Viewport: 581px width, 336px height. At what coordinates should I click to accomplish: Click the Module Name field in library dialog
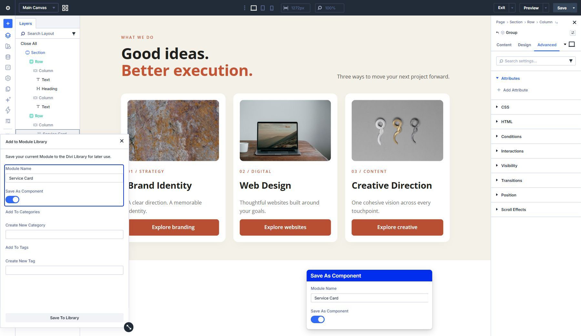[64, 178]
